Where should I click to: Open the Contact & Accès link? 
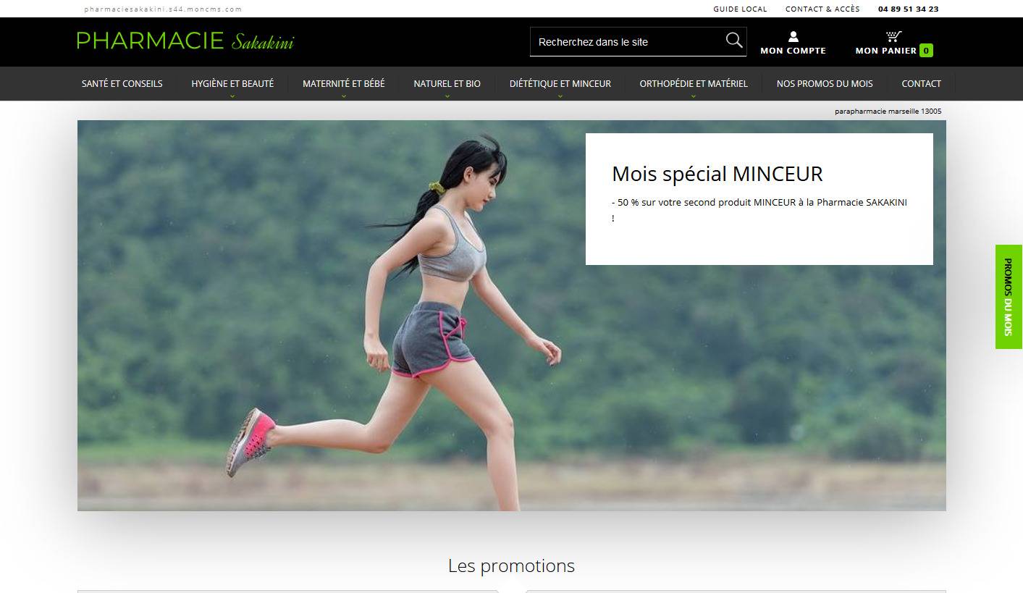(822, 9)
